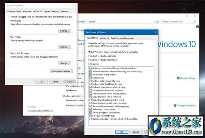Click the shield icon beside Change settings
This screenshot has width=205, height=138.
click(x=178, y=78)
